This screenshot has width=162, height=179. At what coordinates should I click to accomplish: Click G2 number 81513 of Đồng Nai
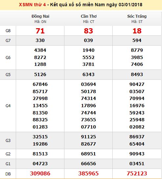click(40, 154)
